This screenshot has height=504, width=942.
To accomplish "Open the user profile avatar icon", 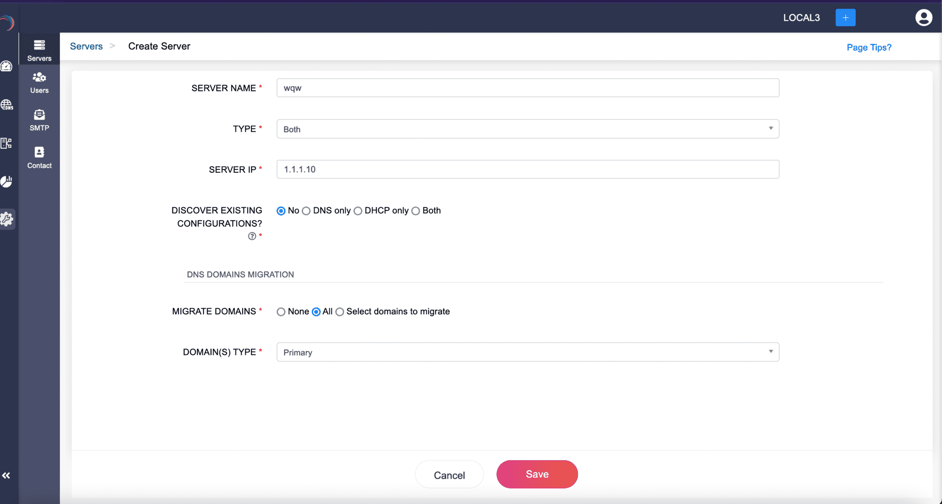I will 924,17.
